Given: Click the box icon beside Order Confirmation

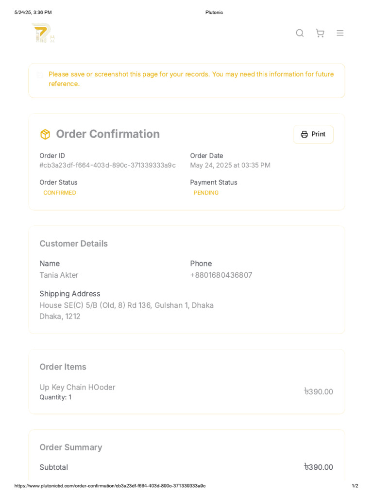Looking at the screenshot, I should tap(45, 134).
